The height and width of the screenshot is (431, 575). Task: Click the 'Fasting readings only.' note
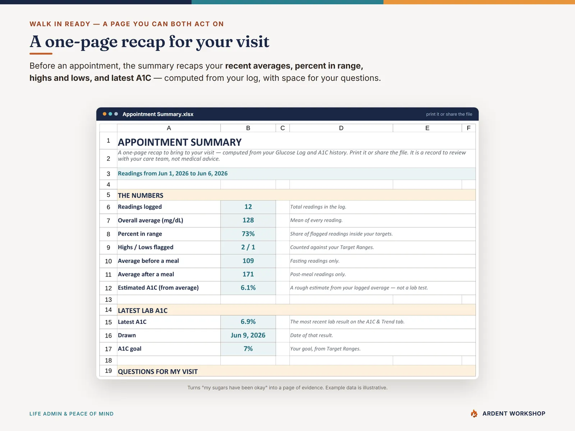click(315, 261)
